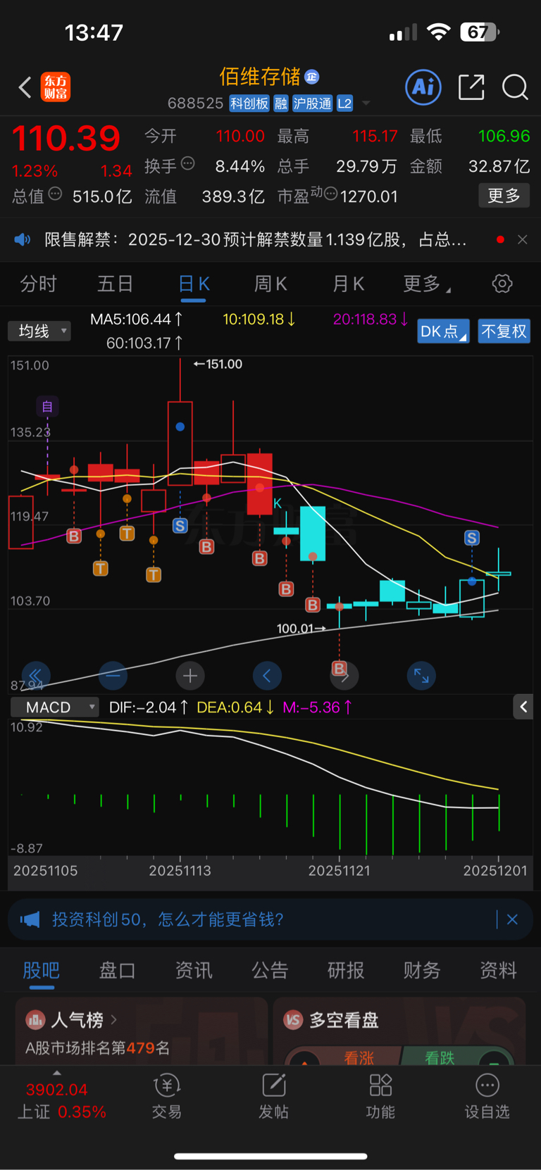
Task: Tap the back arrow icon
Action: (x=25, y=87)
